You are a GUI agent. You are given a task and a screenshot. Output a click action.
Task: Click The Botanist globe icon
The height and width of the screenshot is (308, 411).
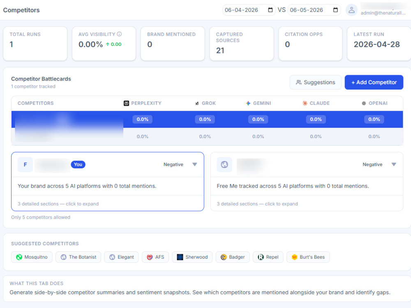pos(63,257)
